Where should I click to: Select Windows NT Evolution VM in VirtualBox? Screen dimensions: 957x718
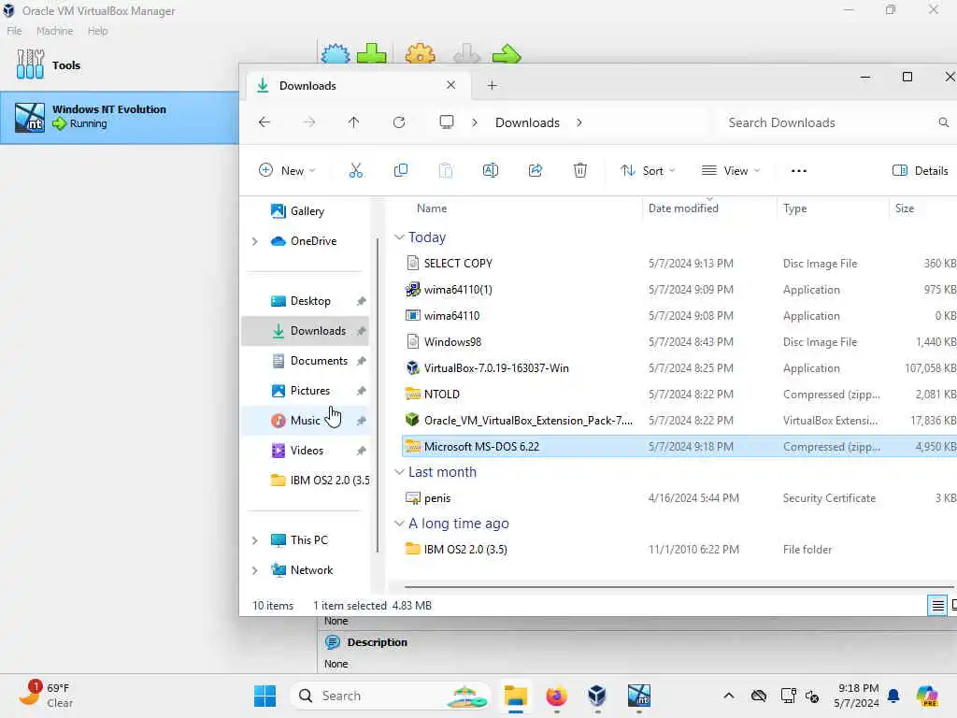point(120,117)
